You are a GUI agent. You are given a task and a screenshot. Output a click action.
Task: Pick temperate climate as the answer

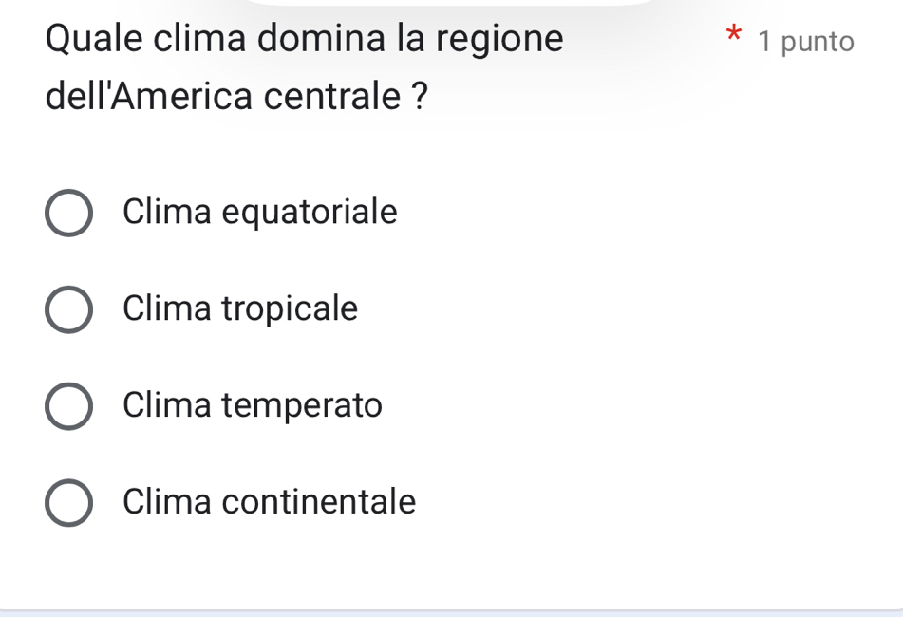pyautogui.click(x=69, y=407)
